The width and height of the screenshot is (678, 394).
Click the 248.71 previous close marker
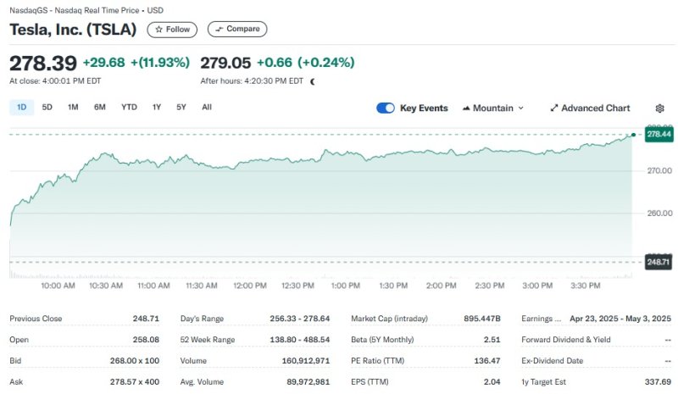(x=659, y=263)
